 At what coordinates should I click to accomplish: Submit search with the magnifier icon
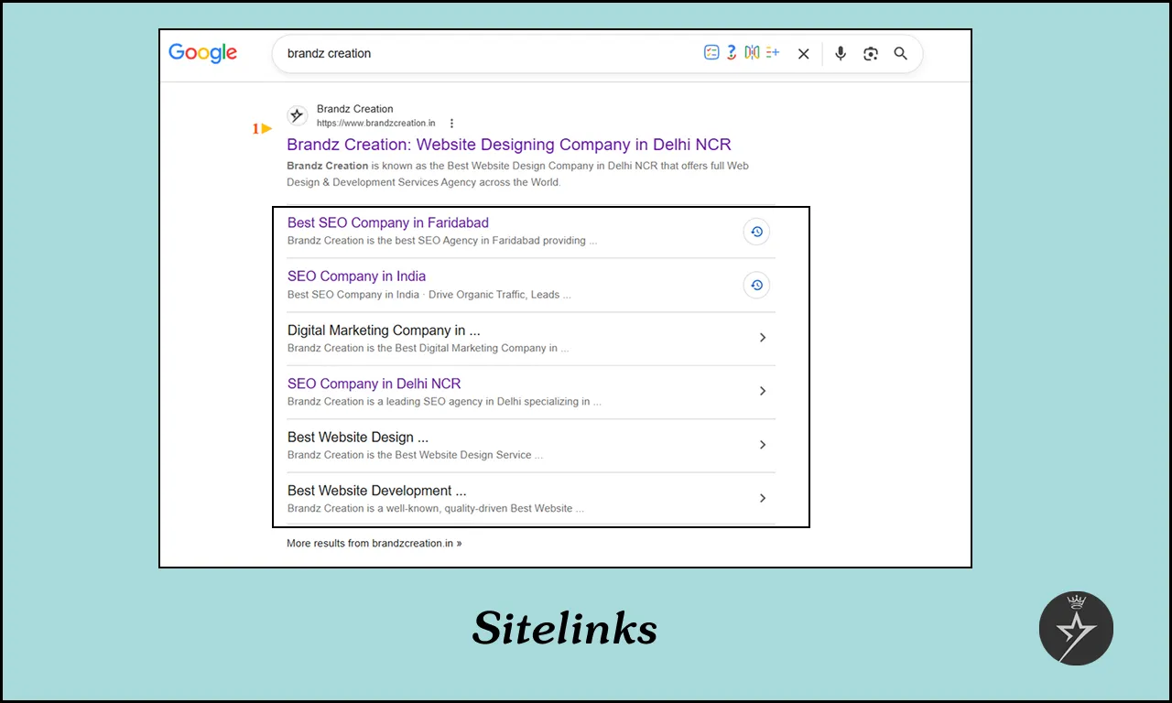coord(901,54)
